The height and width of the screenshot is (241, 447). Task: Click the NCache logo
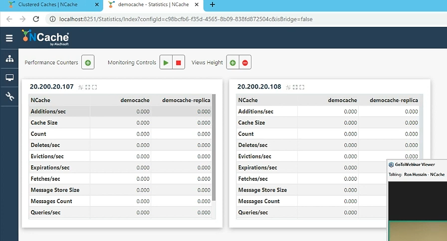coord(45,37)
